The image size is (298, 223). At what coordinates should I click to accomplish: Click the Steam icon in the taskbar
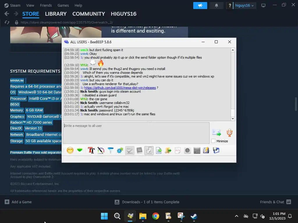(x=194, y=216)
